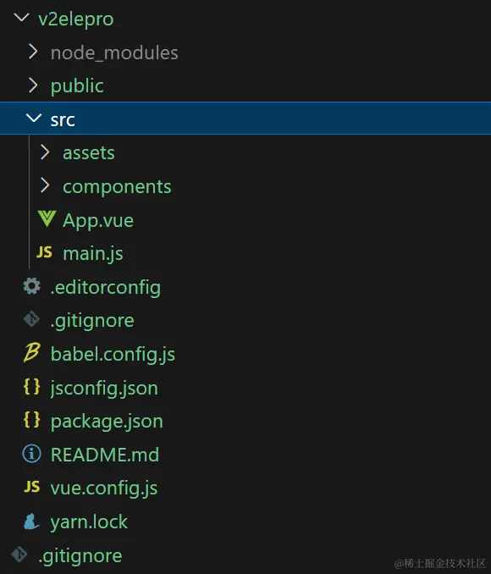Expand the assets folder chevron
The height and width of the screenshot is (574, 491).
pos(45,152)
